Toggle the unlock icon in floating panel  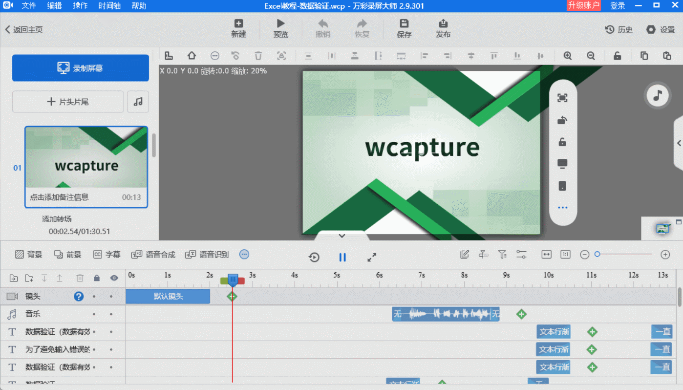click(x=562, y=142)
